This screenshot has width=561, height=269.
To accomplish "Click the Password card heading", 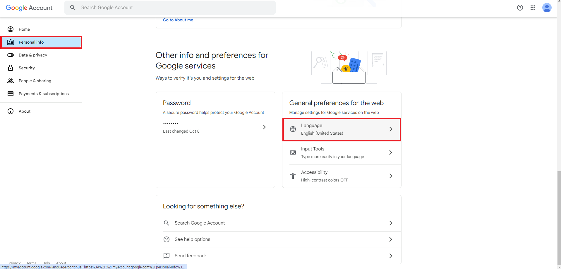I will pyautogui.click(x=177, y=103).
